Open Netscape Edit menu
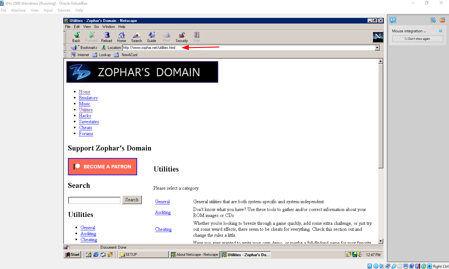Screen dimensions: 449x269 (77, 27)
